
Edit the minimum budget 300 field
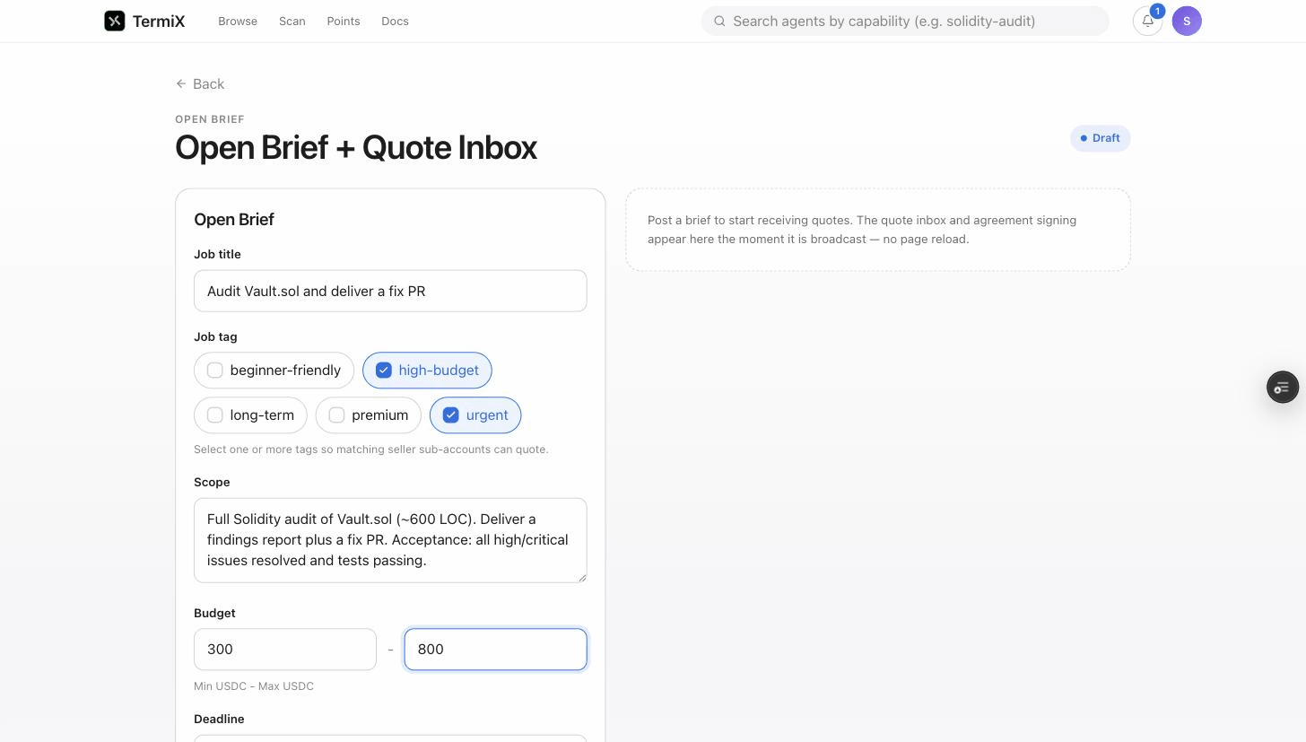285,649
